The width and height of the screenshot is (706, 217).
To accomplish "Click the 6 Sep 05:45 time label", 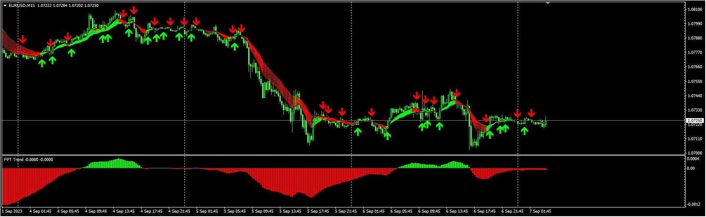I will (x=402, y=212).
